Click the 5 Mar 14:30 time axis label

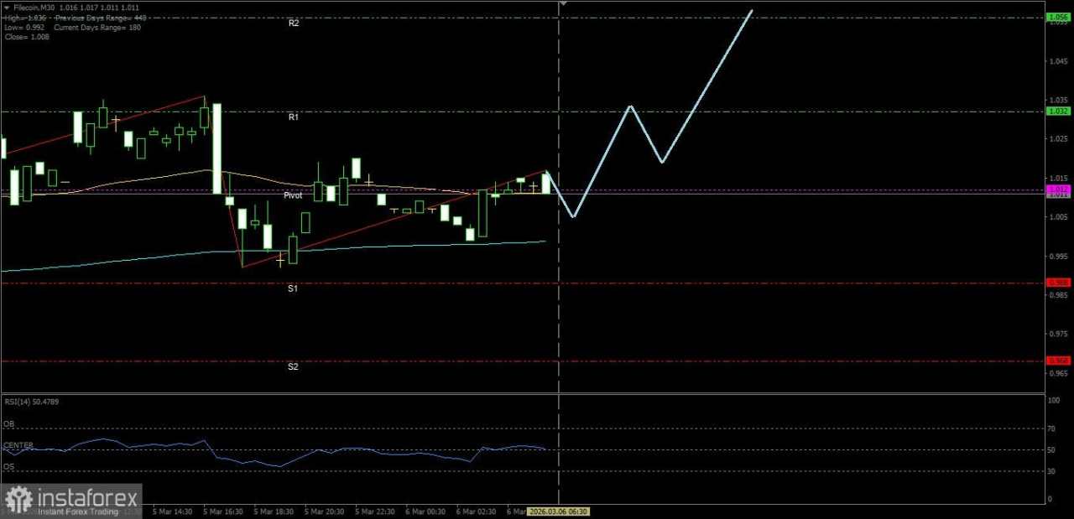(x=172, y=511)
